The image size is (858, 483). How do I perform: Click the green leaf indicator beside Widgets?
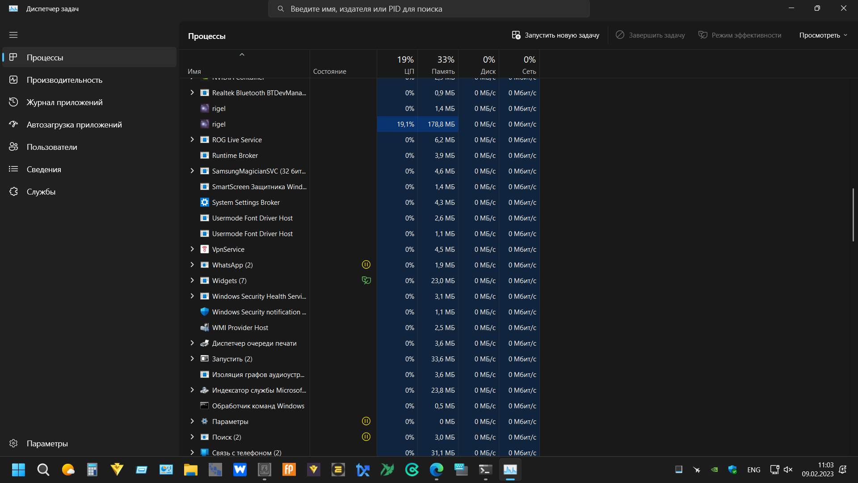click(366, 280)
